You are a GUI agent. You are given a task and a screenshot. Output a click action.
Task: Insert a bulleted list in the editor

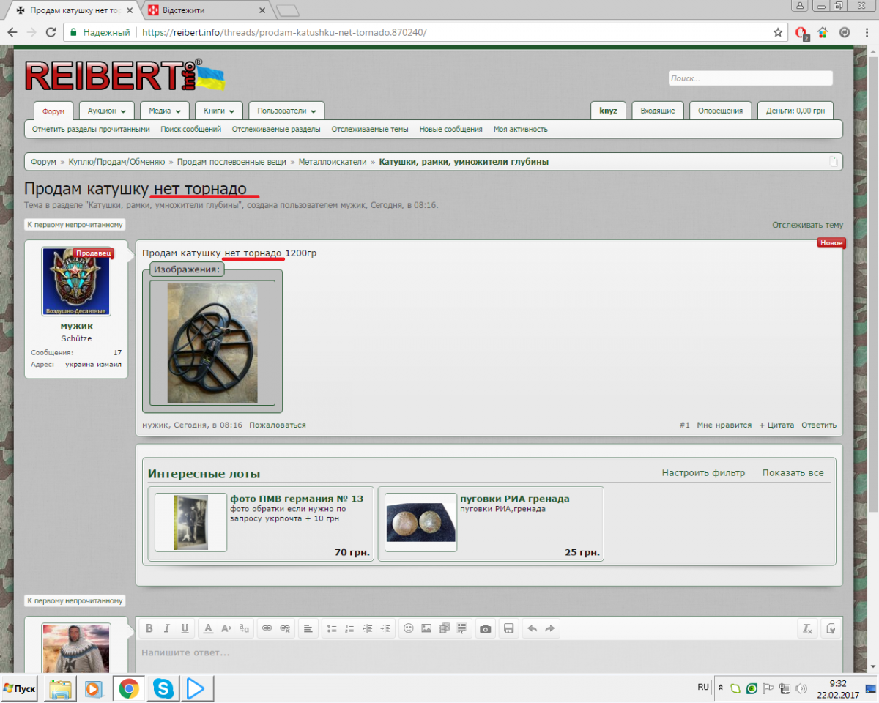pos(332,628)
